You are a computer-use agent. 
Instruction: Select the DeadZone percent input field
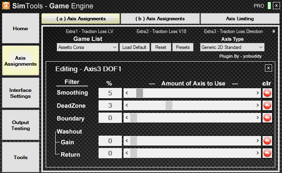click(110, 105)
